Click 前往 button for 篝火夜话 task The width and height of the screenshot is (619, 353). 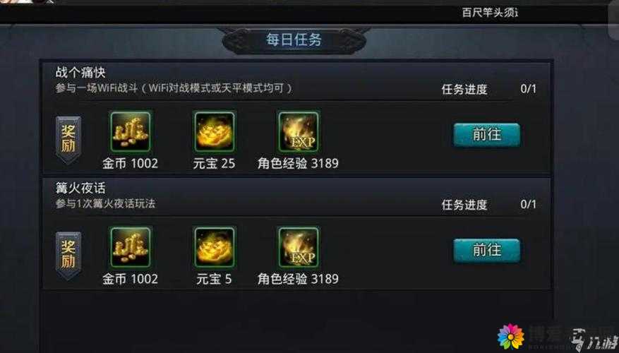[x=487, y=251]
